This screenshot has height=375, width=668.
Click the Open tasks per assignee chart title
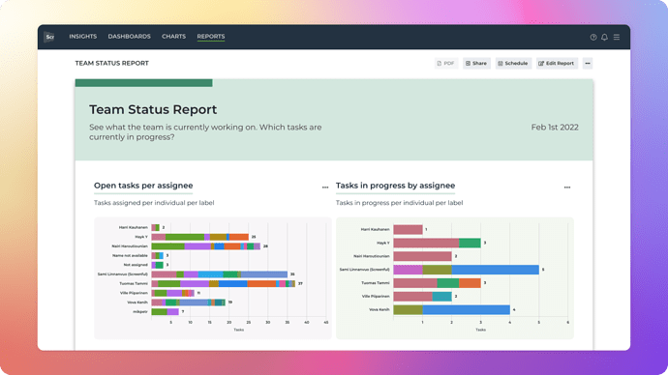pos(143,186)
